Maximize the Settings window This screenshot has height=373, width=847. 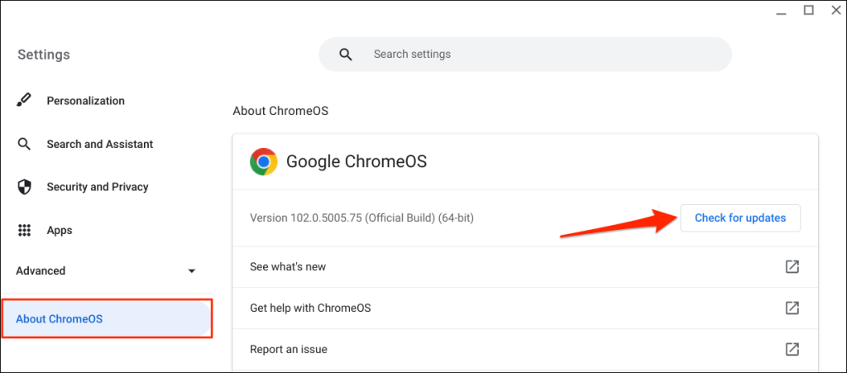808,10
